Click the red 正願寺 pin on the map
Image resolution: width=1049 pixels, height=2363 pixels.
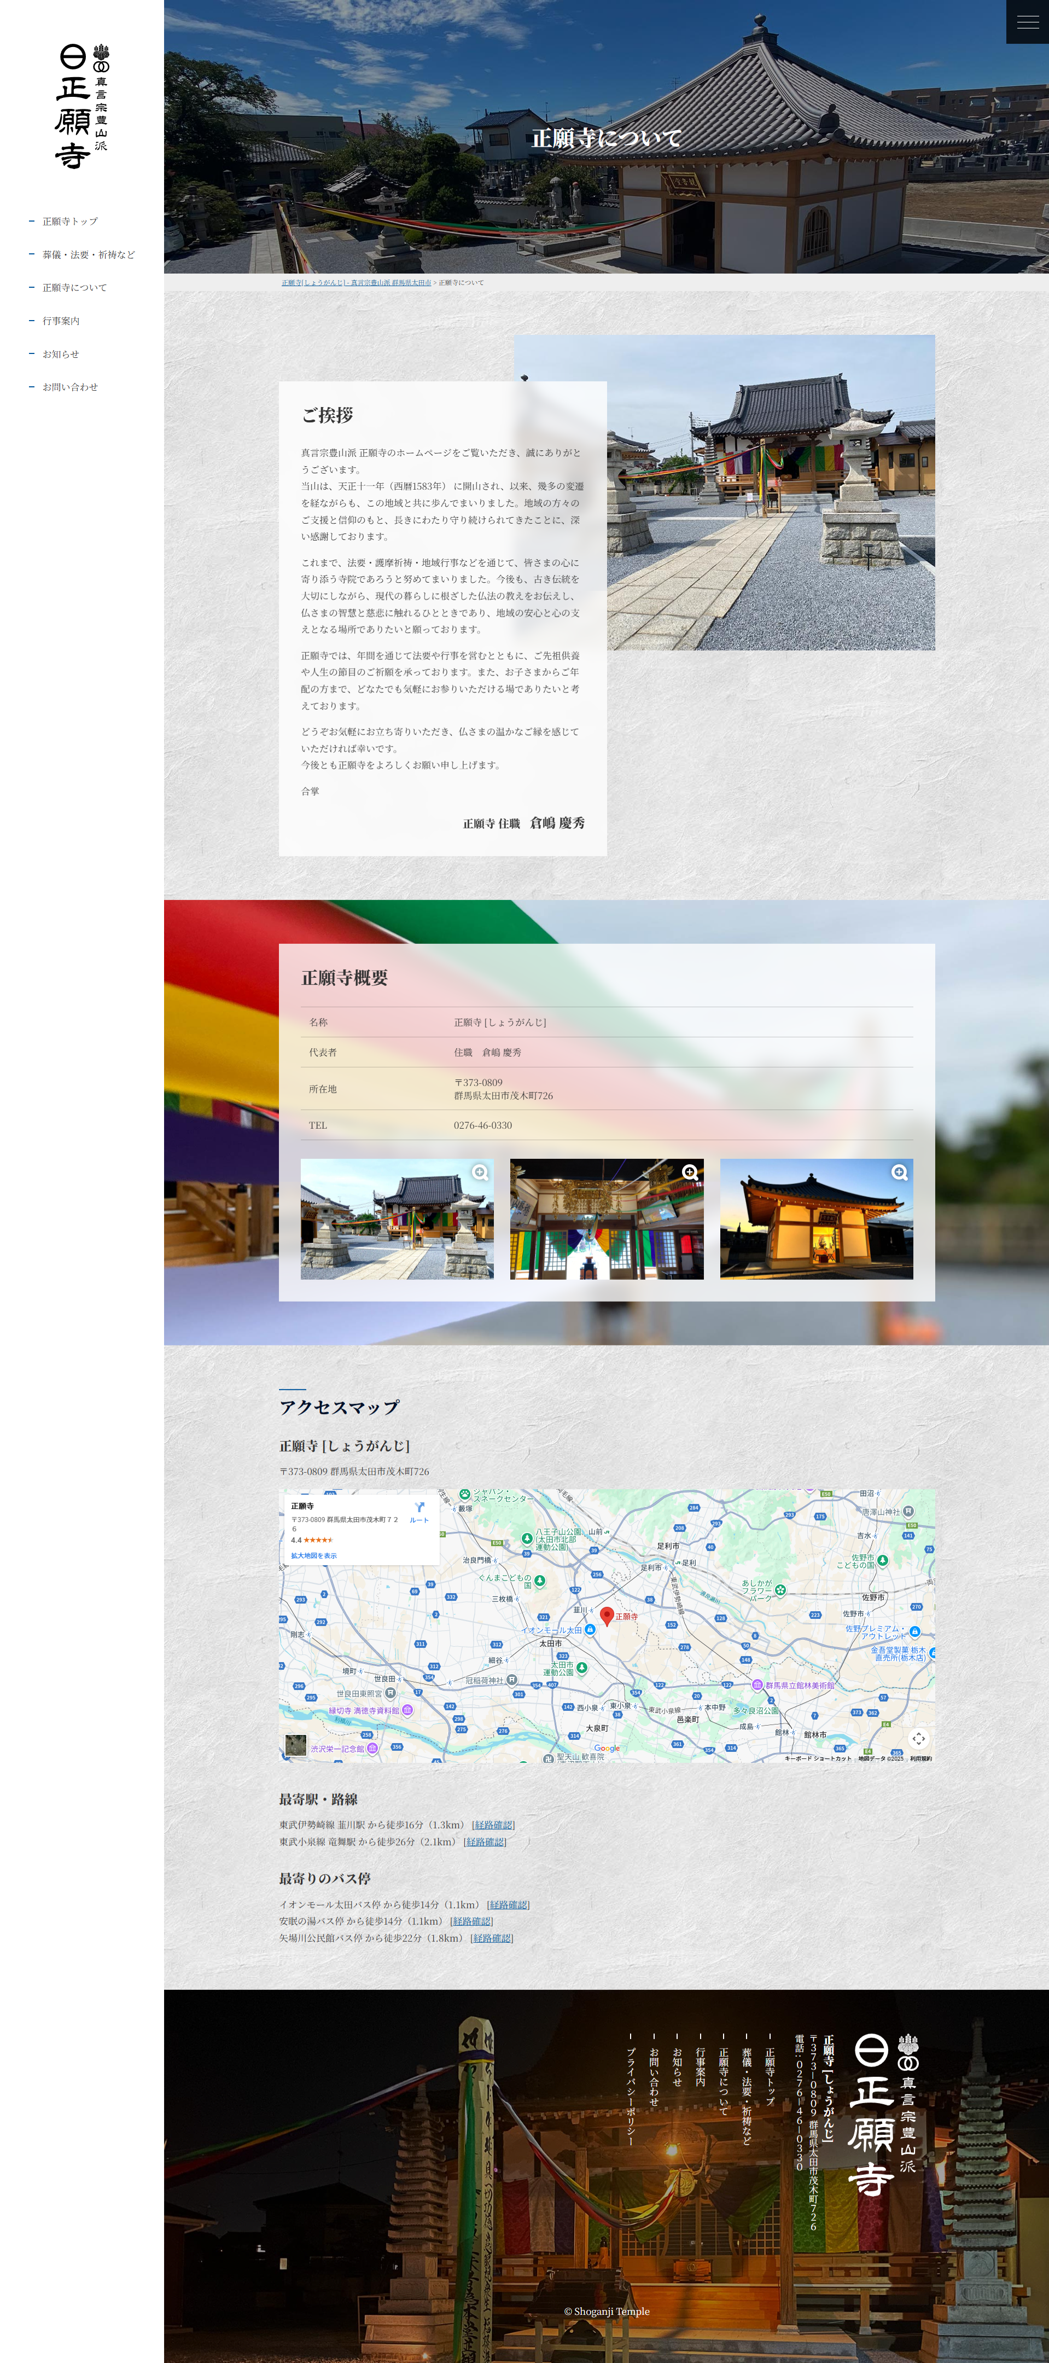606,1616
